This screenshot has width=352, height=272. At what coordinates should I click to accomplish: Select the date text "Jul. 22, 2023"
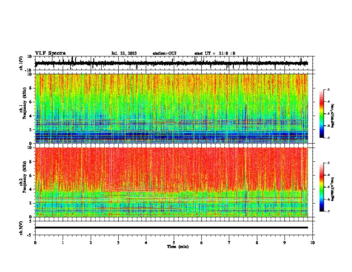point(124,53)
